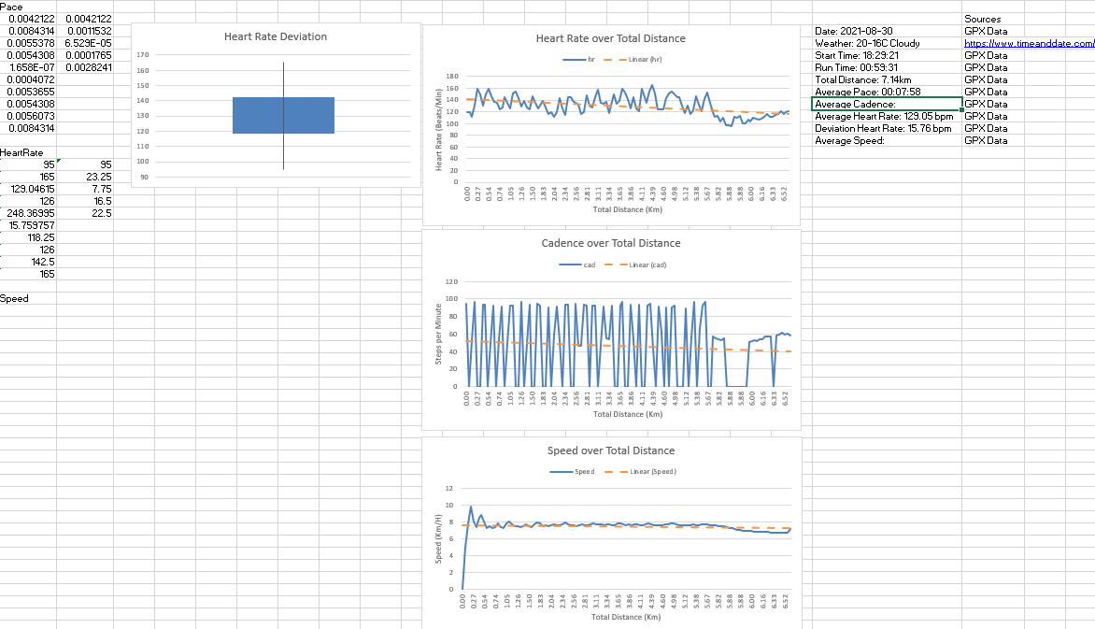Click the Heart Rate Deviation chart title

(x=275, y=37)
